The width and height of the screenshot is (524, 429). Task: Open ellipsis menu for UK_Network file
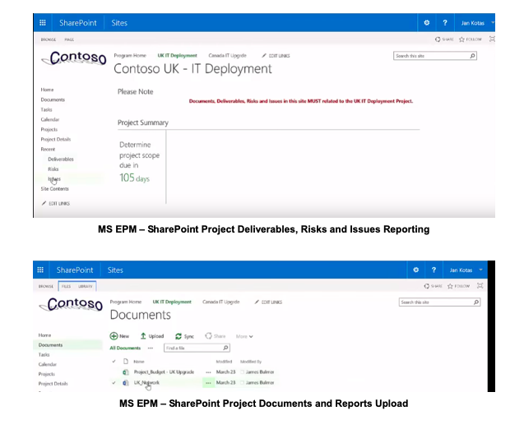point(208,383)
